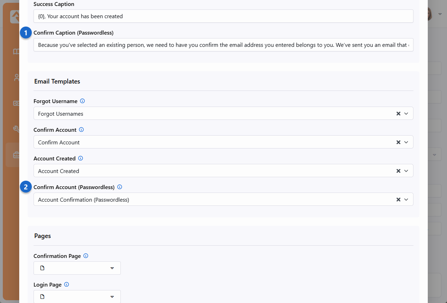Click info icon next to Confirmation Page

tap(86, 256)
